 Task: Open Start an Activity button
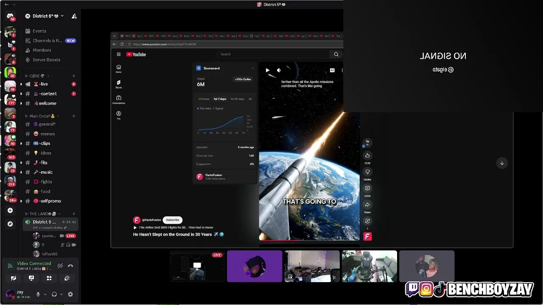click(49, 278)
